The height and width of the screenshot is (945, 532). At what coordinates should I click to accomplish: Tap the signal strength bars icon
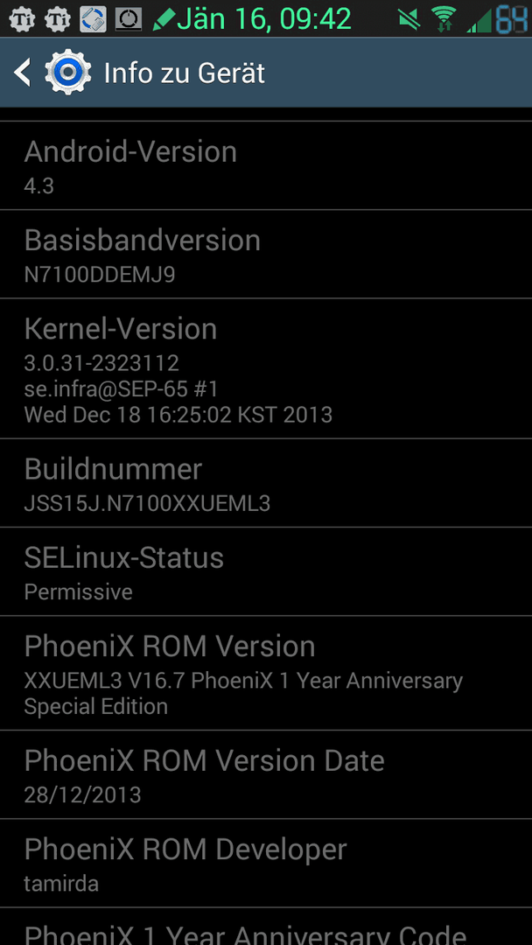click(479, 20)
